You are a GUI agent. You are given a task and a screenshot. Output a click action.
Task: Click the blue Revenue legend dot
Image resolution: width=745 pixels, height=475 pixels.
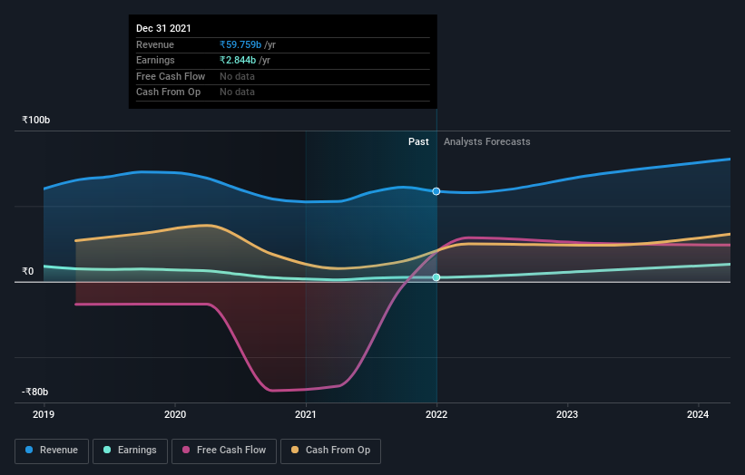[x=29, y=450]
